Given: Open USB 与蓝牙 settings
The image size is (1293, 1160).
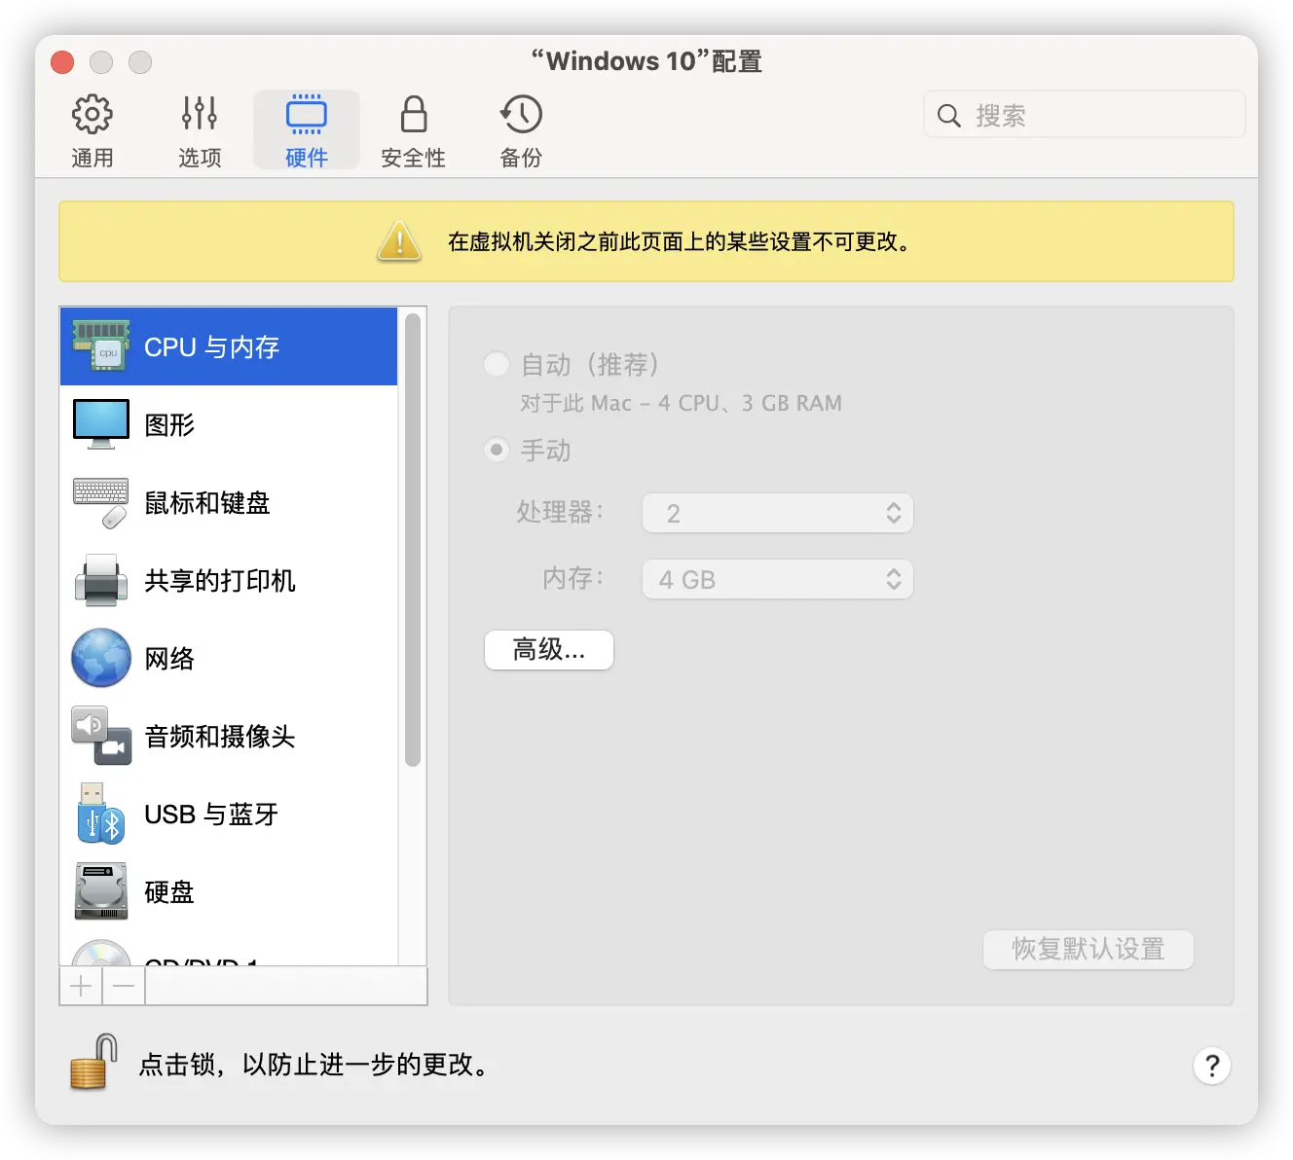Looking at the screenshot, I should click(x=229, y=814).
